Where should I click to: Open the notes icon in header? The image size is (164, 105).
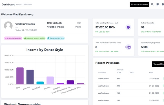[158, 5]
